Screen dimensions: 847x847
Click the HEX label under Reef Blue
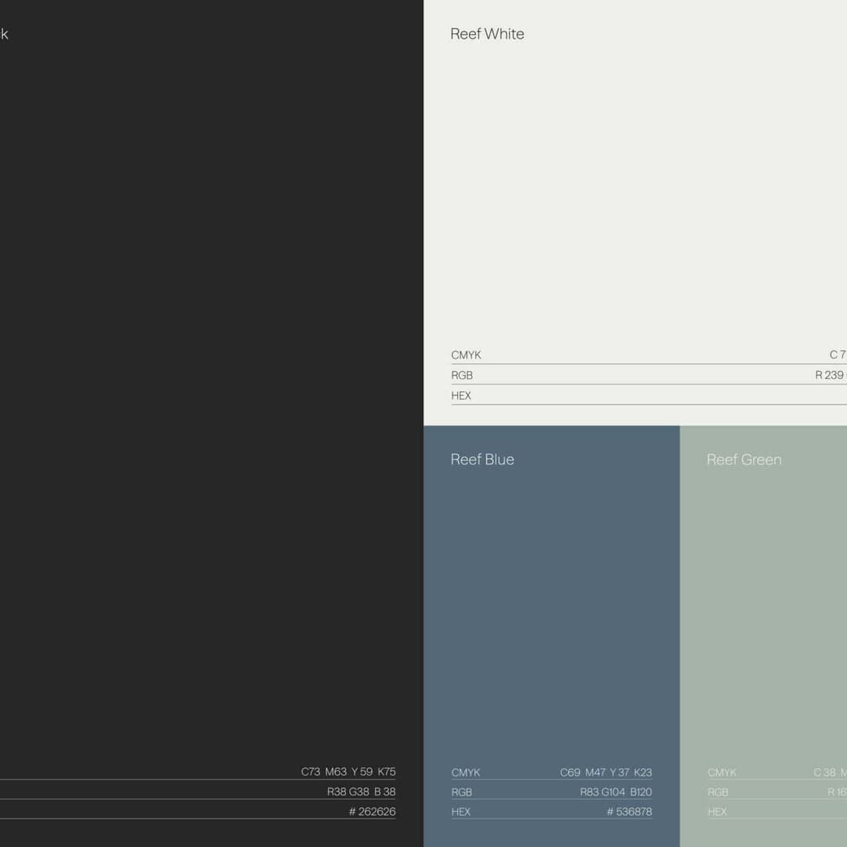pyautogui.click(x=460, y=812)
